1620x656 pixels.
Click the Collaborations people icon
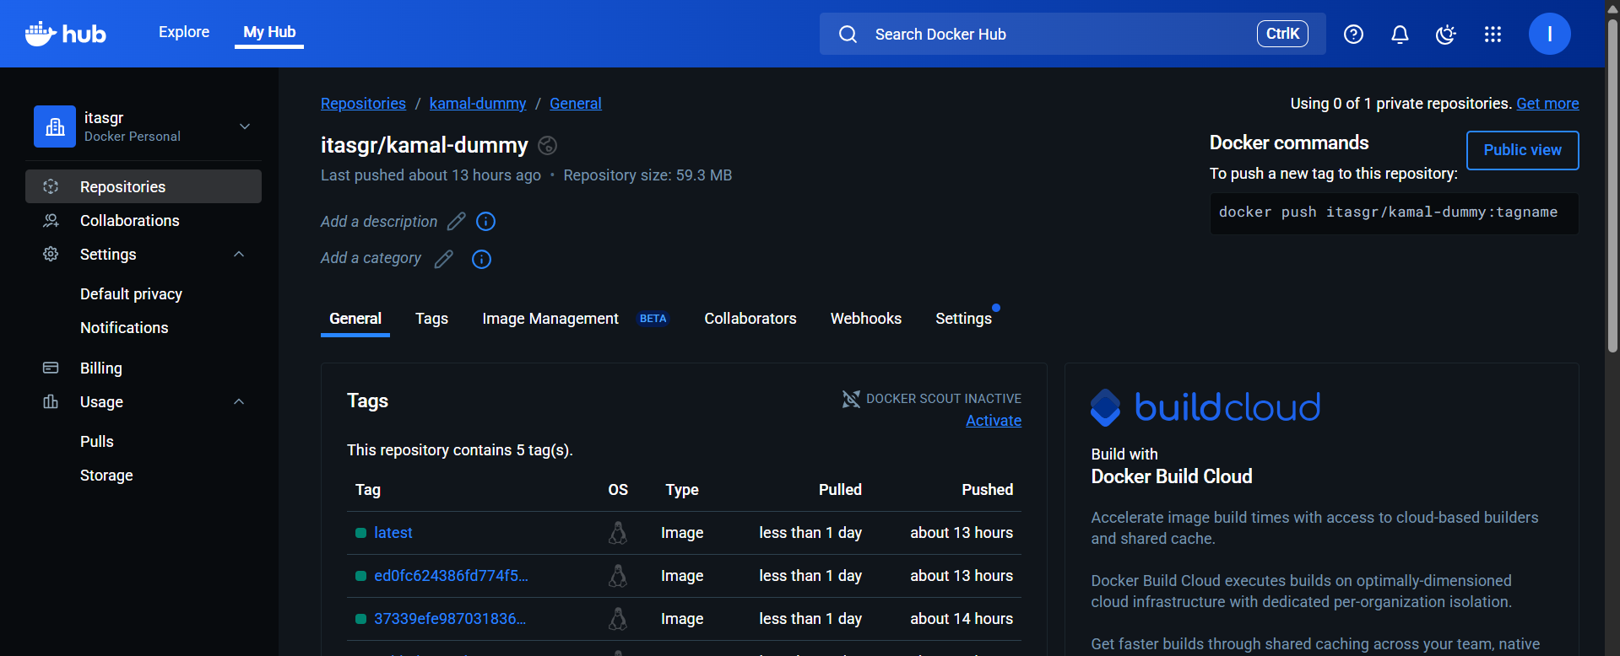click(51, 220)
